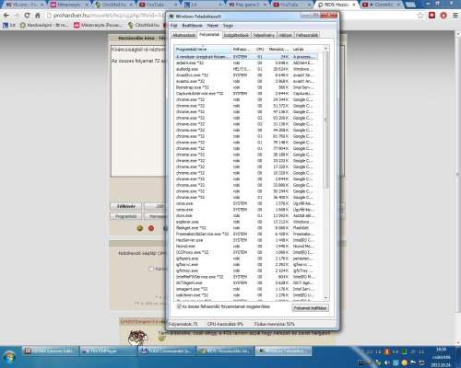This screenshot has height=368, width=461.
Task: Open the Chrome hamburger menu
Action: (x=455, y=16)
